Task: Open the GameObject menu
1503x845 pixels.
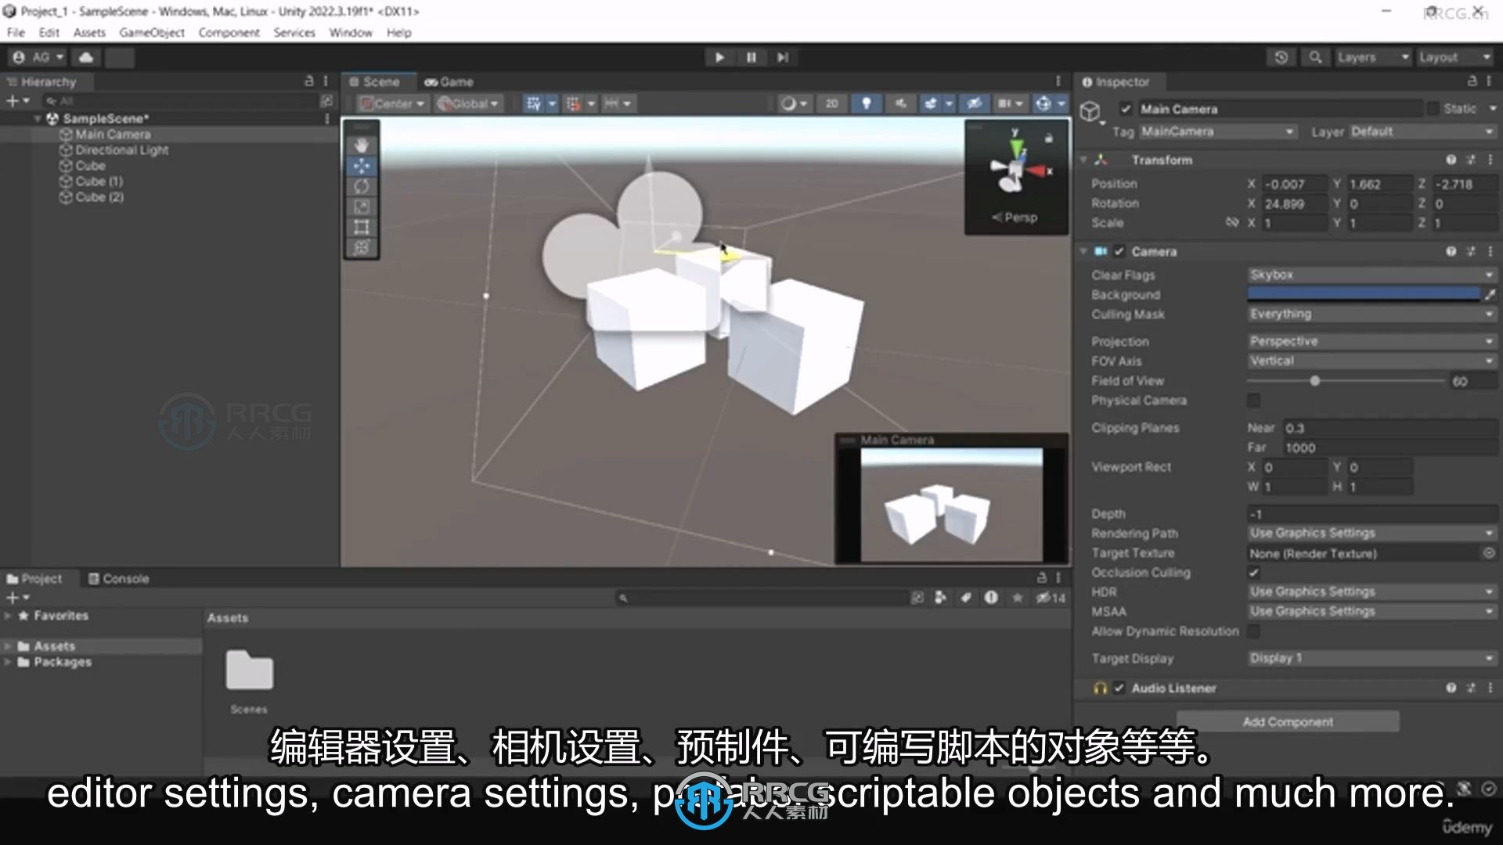Action: (153, 32)
